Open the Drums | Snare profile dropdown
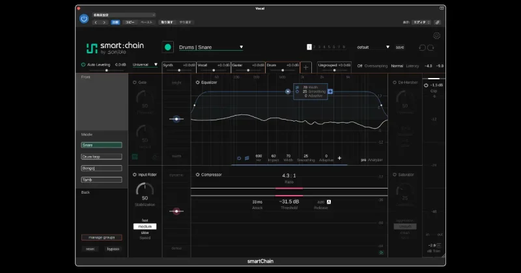Image resolution: width=521 pixels, height=273 pixels. (x=211, y=47)
